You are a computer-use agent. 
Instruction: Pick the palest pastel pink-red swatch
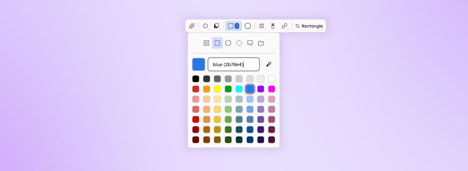(196, 99)
